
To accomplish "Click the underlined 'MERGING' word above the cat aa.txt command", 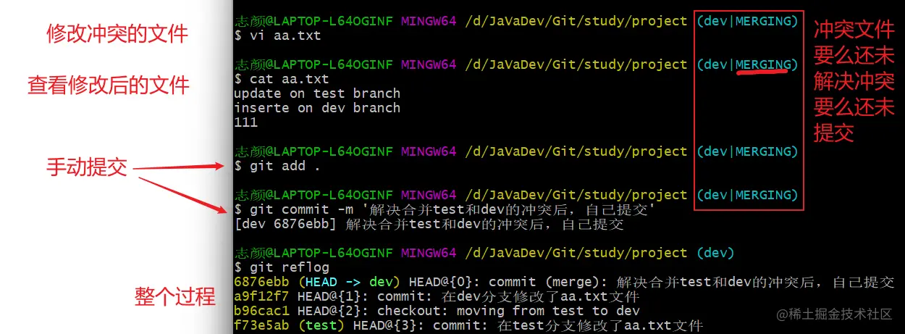I will pos(763,64).
